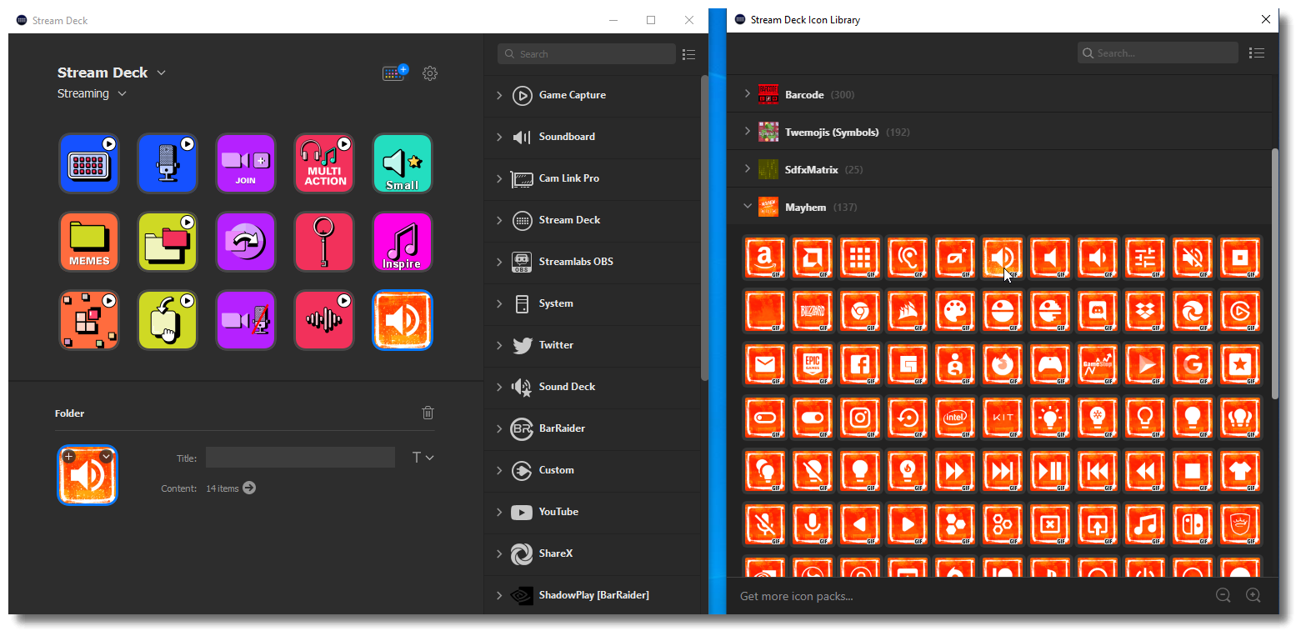Screen dimensions: 1296x631
Task: Choose the play/pause icon in Mayhem pack
Action: (x=1049, y=472)
